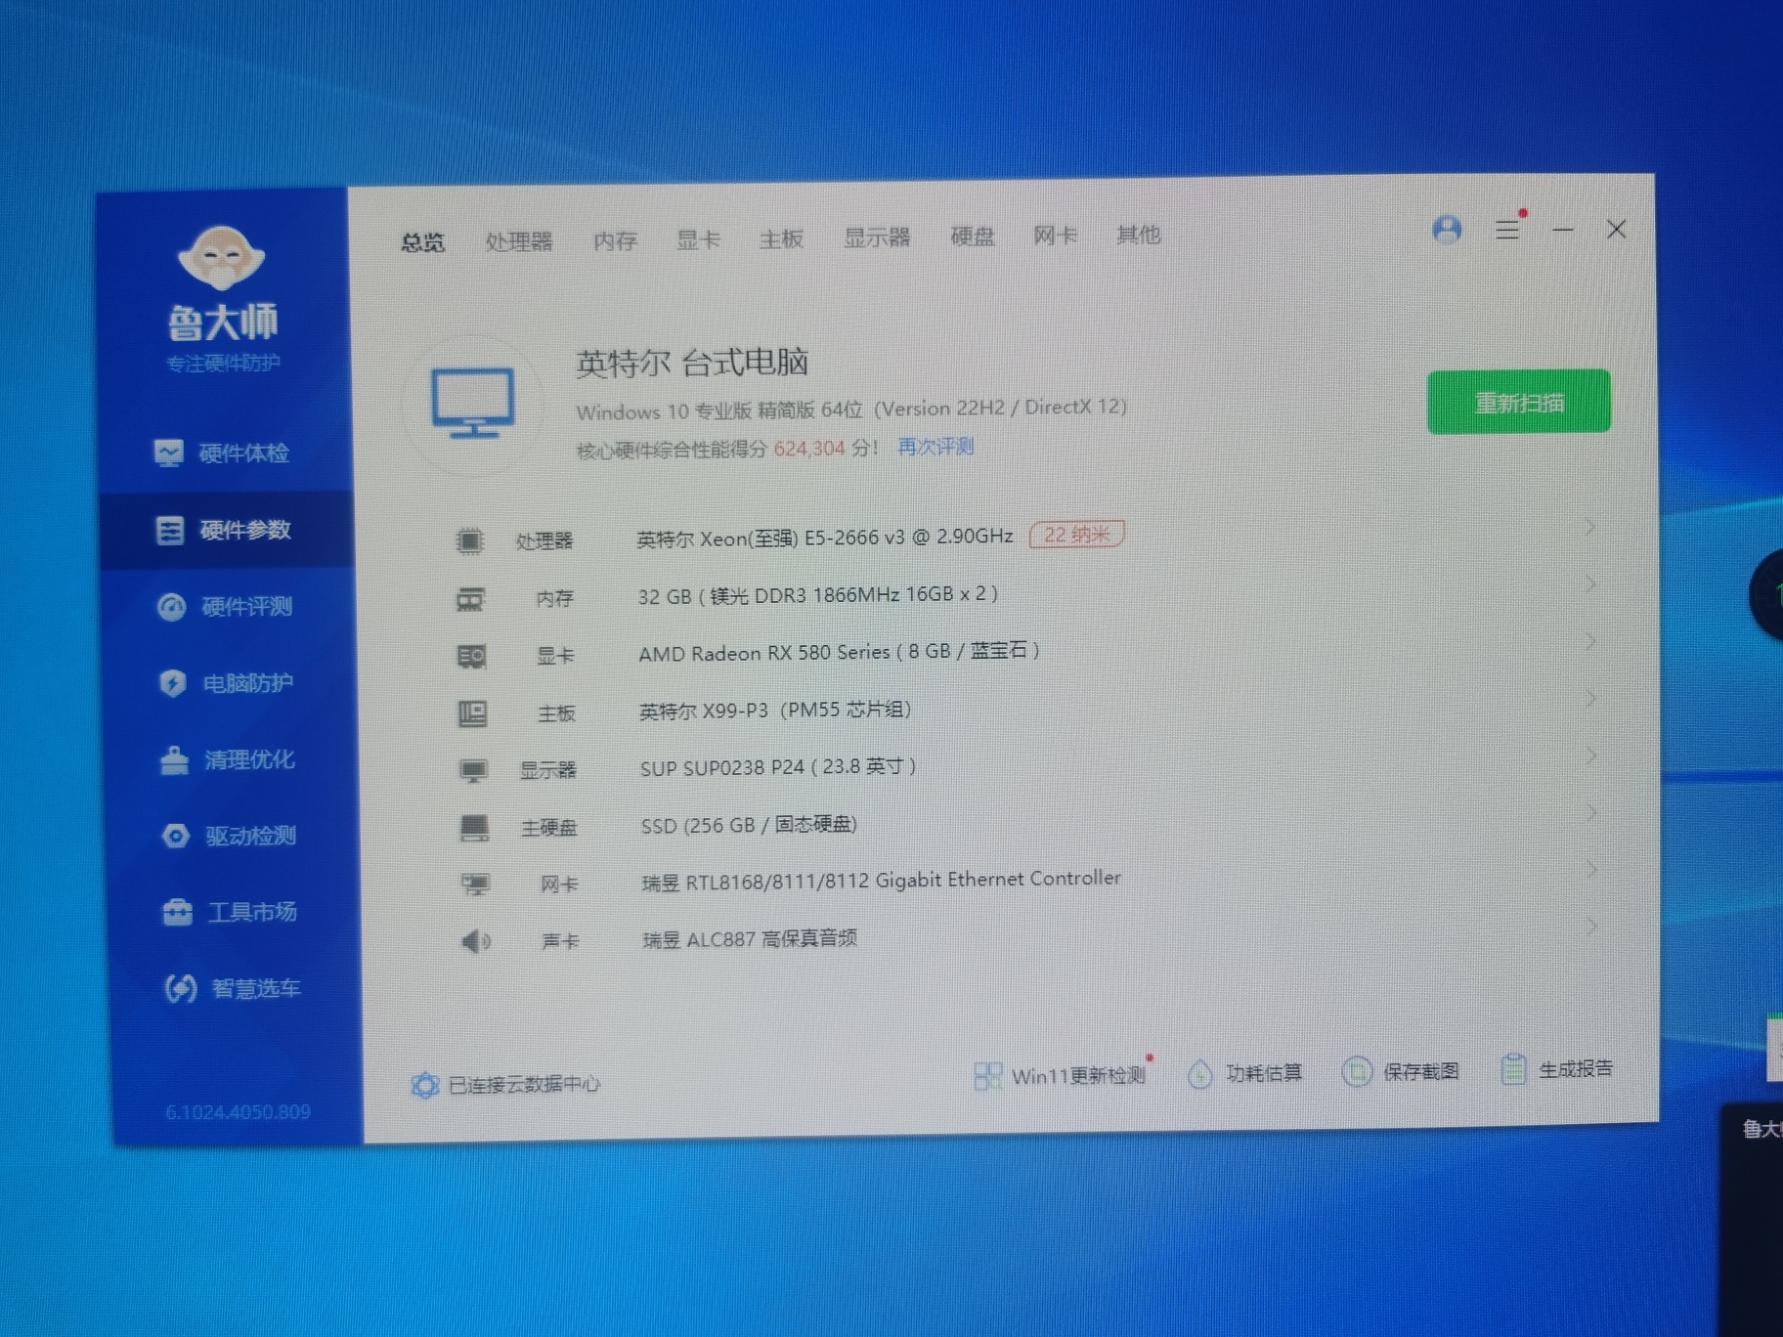
Task: Click the green 重新扫描 button
Action: pyautogui.click(x=1518, y=402)
